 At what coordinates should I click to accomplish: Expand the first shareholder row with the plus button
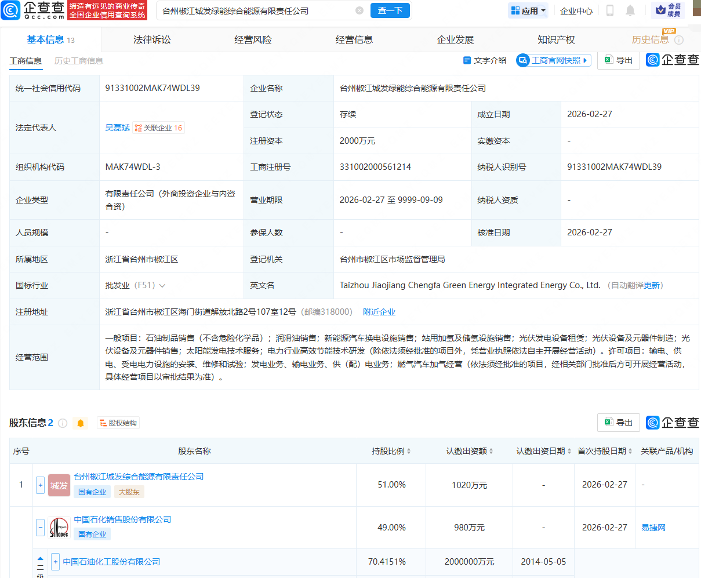tap(39, 485)
